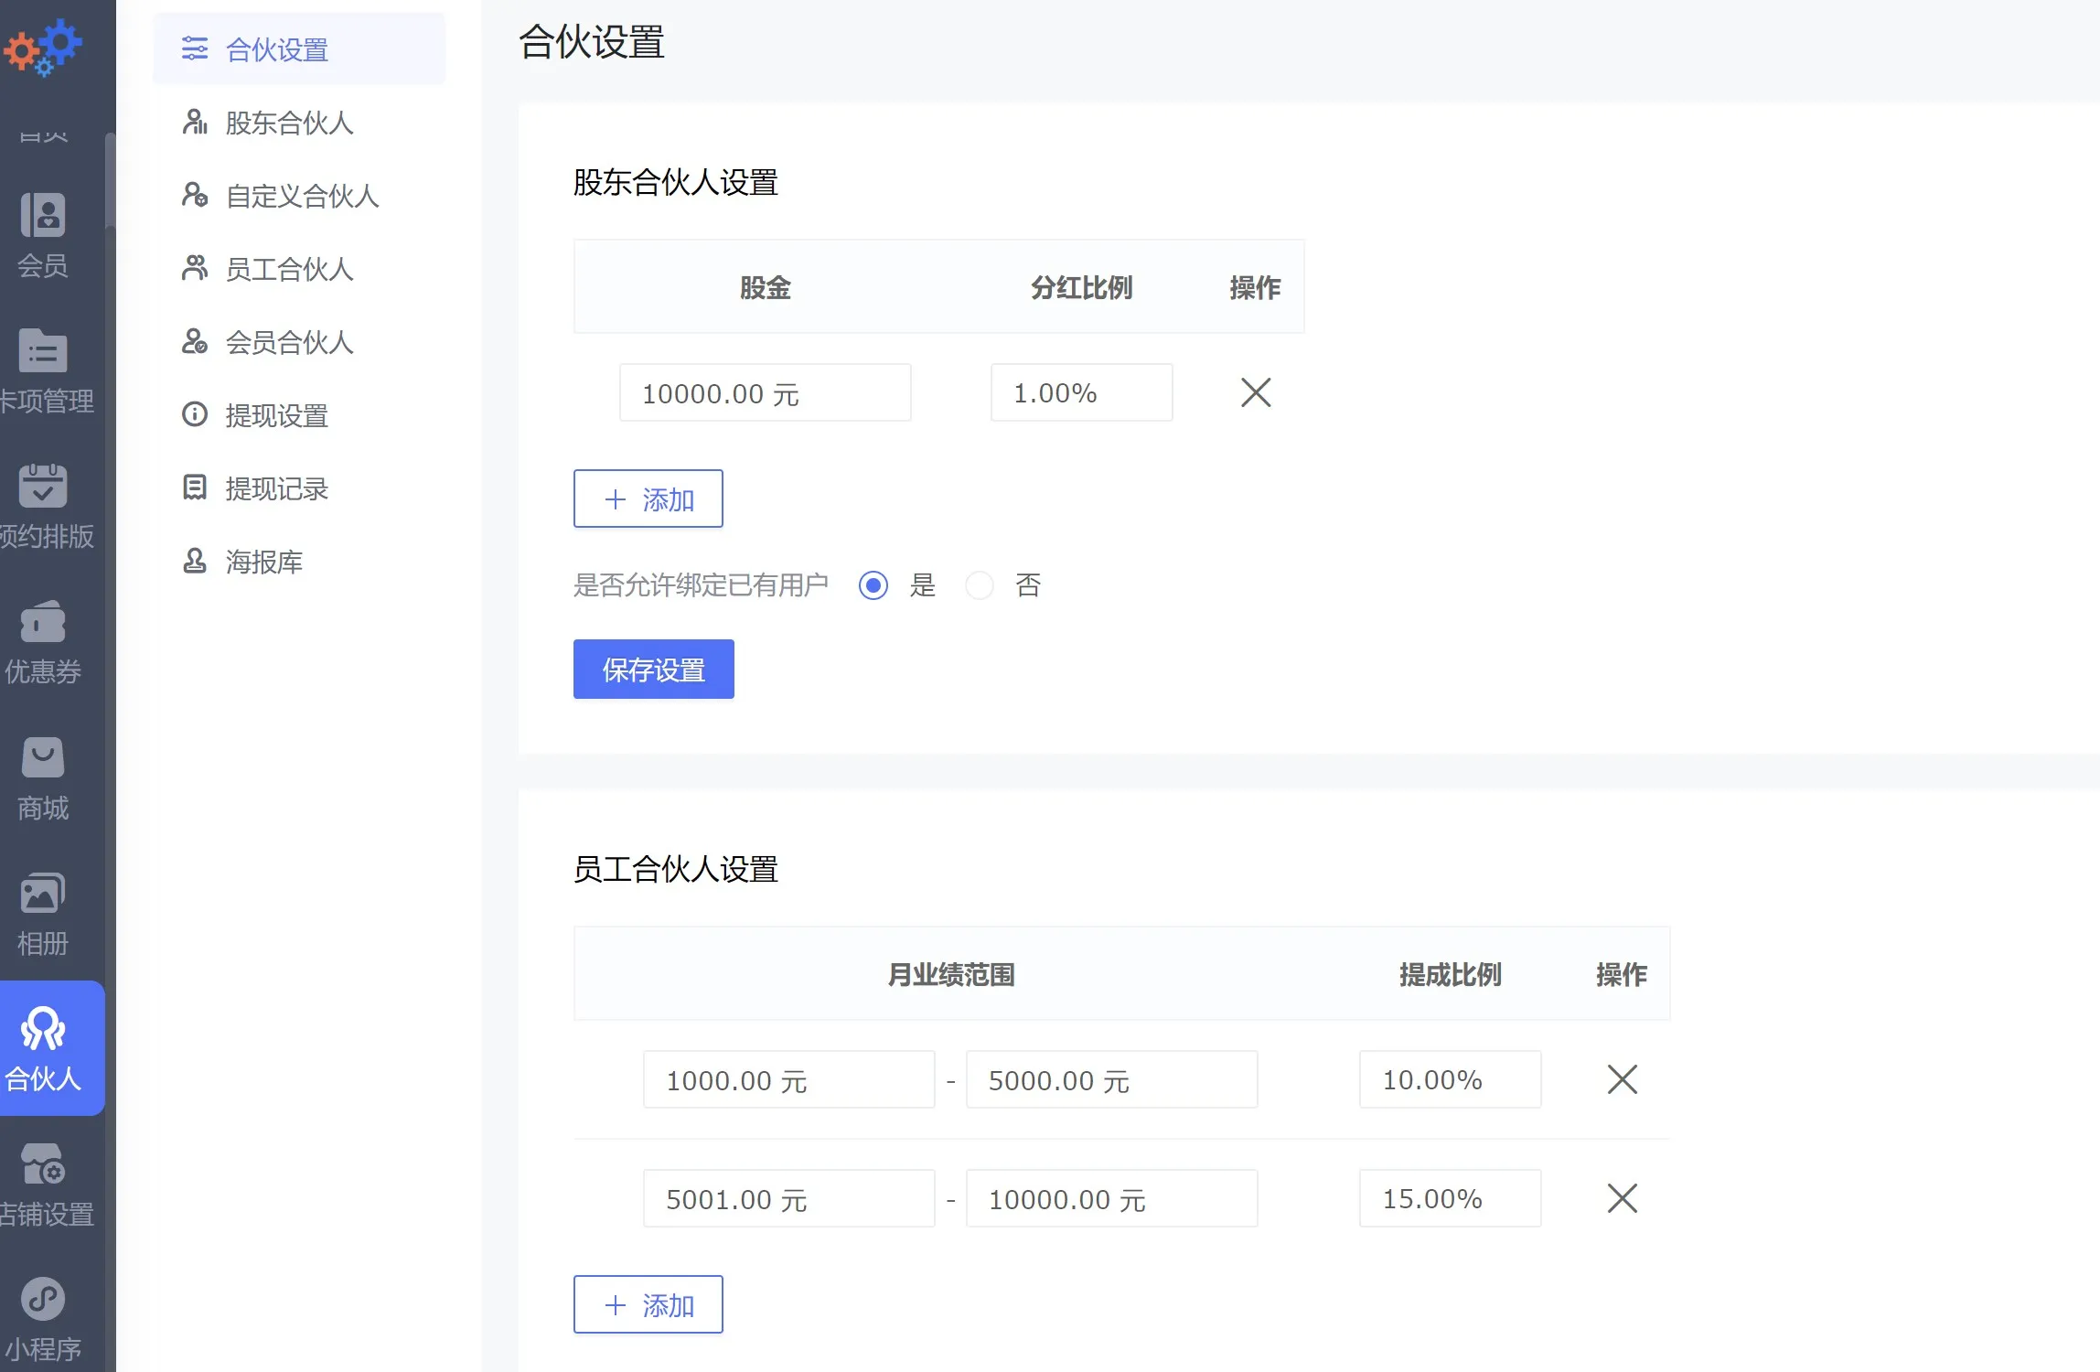Click the range end field 10000.00 元
Screen dimensions: 2100x1372
[1112, 1198]
